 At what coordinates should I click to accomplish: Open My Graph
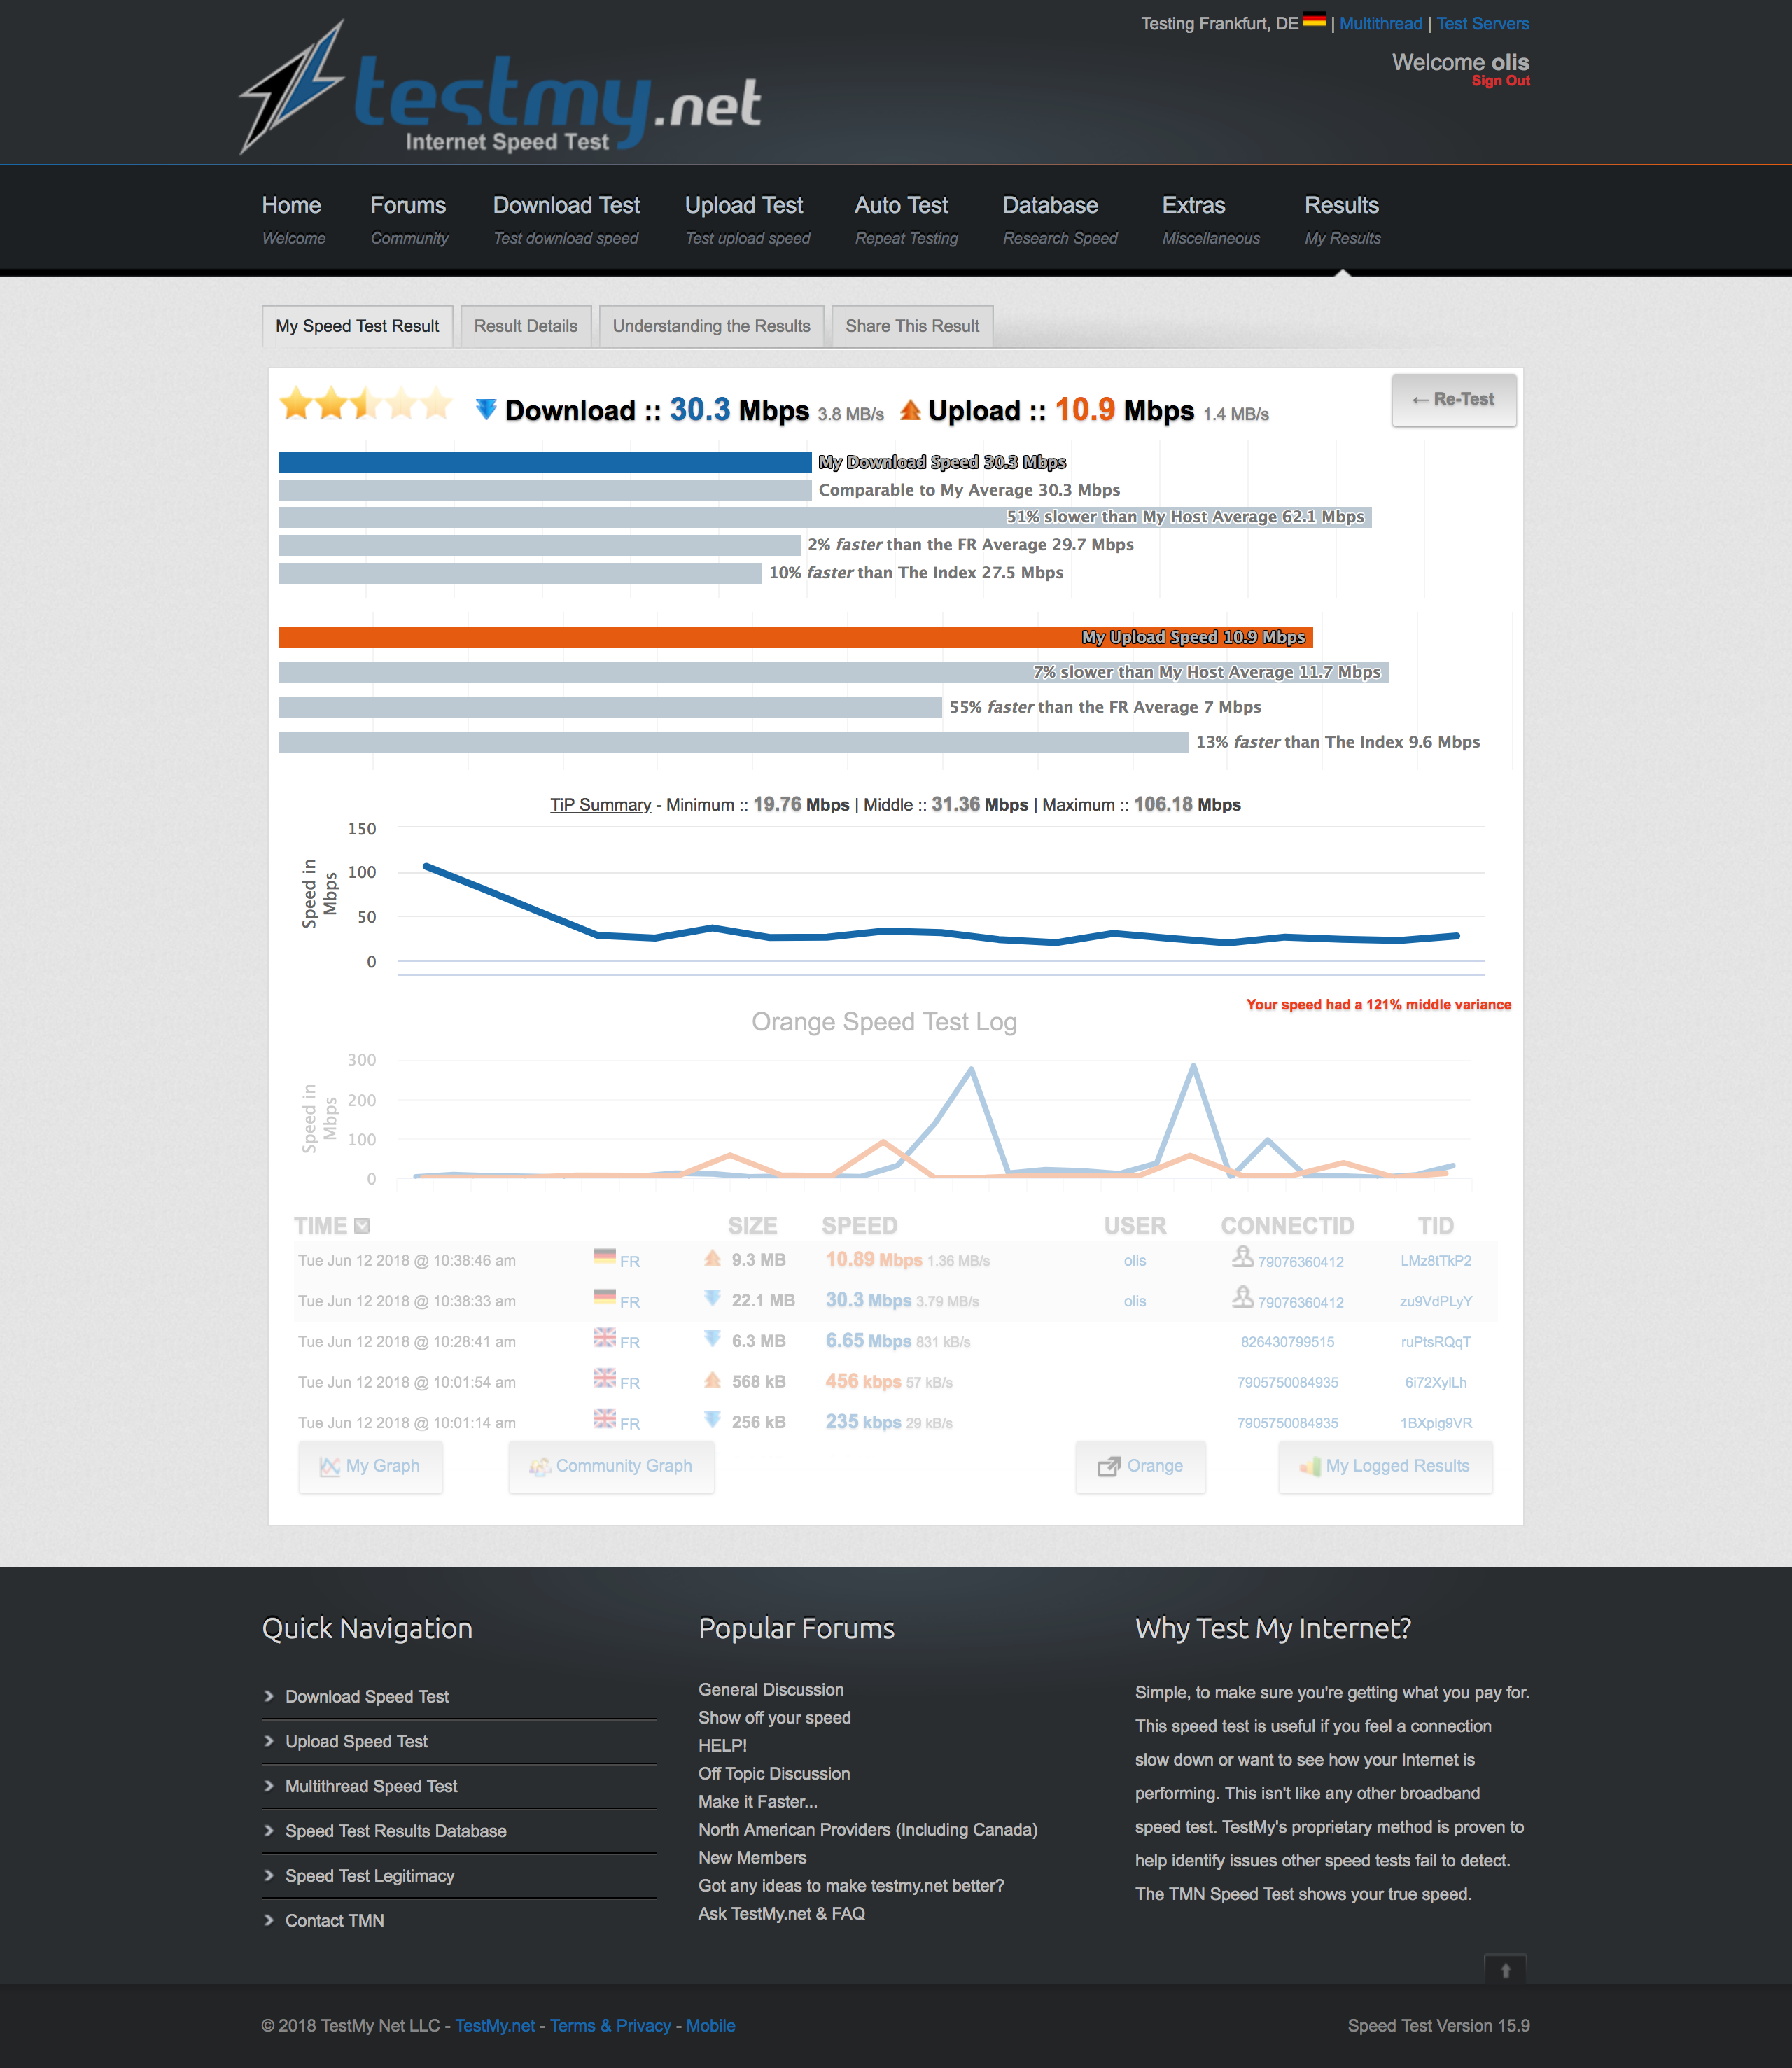pyautogui.click(x=370, y=1466)
